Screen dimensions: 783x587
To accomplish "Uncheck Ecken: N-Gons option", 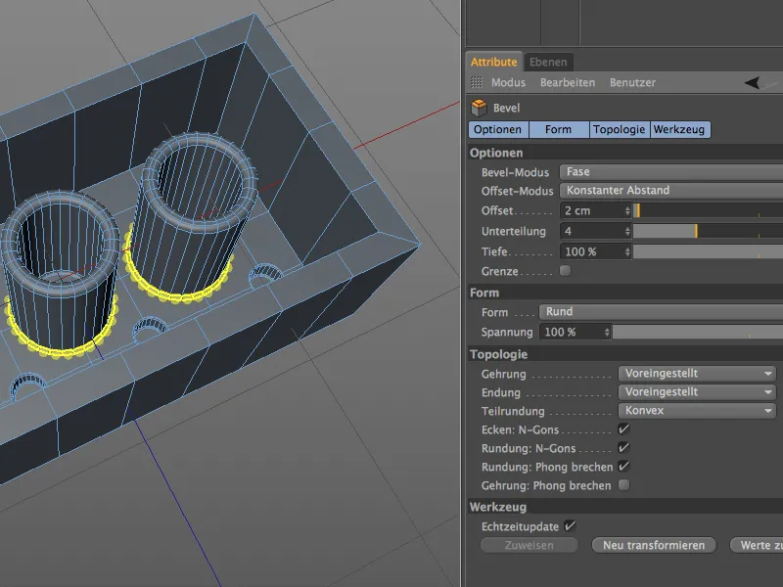I will point(623,429).
